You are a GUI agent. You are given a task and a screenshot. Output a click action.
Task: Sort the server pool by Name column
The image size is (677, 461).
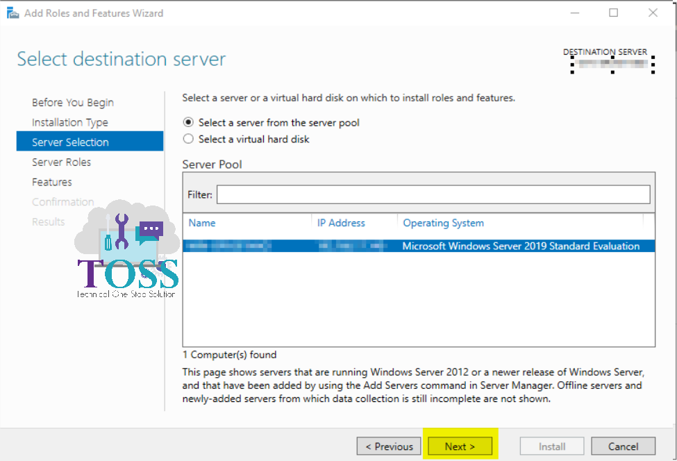[x=202, y=223]
